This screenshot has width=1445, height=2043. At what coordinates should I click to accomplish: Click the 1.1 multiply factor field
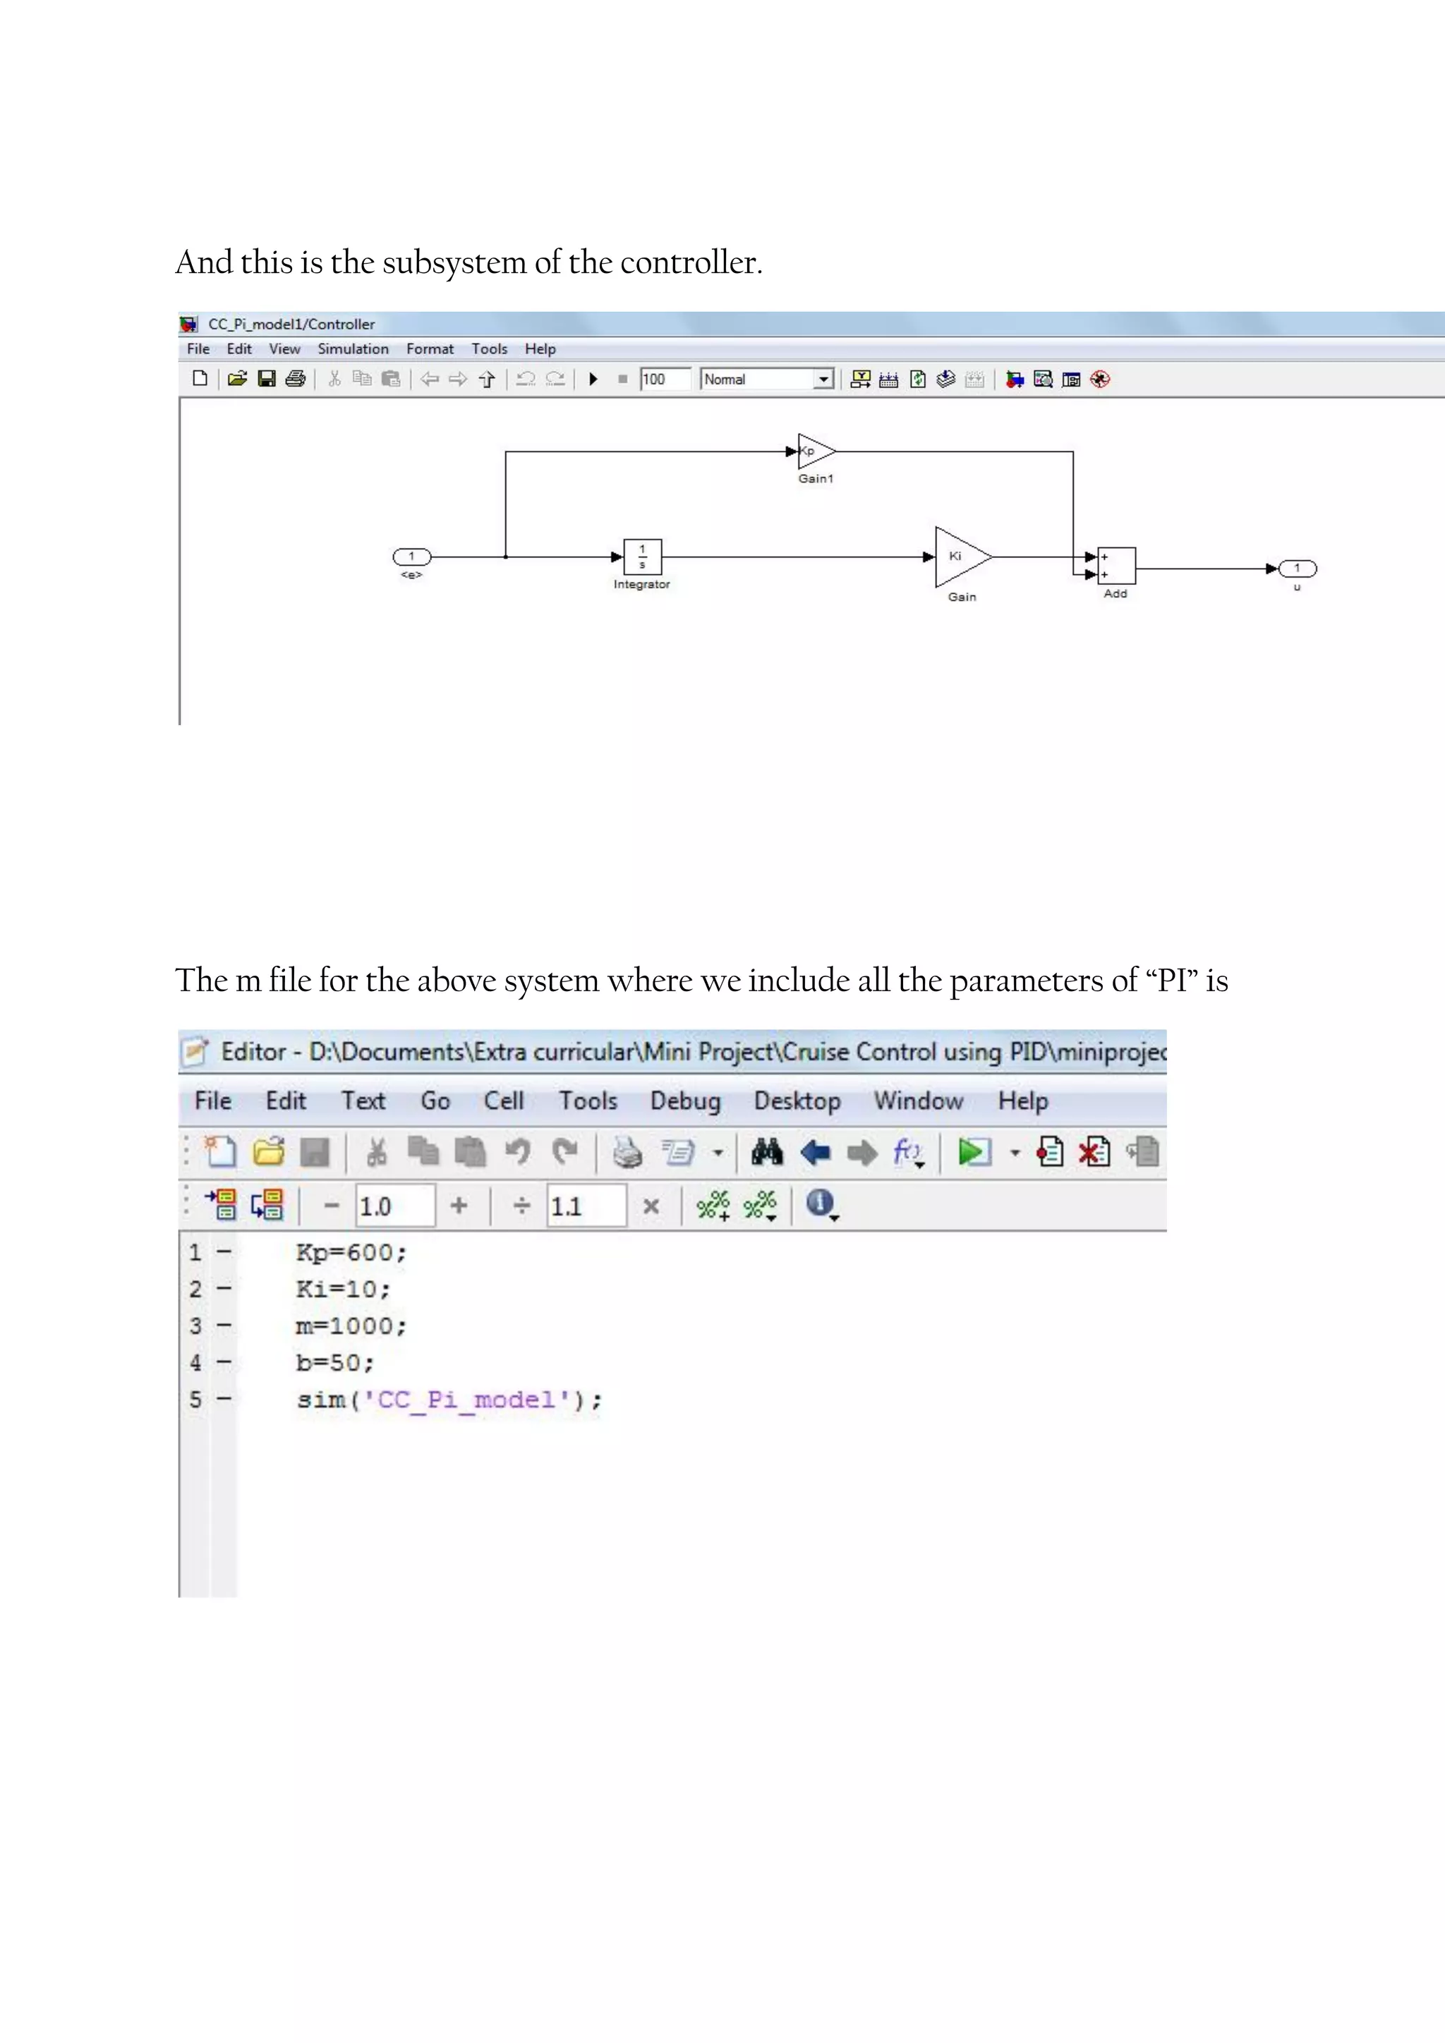[586, 1206]
